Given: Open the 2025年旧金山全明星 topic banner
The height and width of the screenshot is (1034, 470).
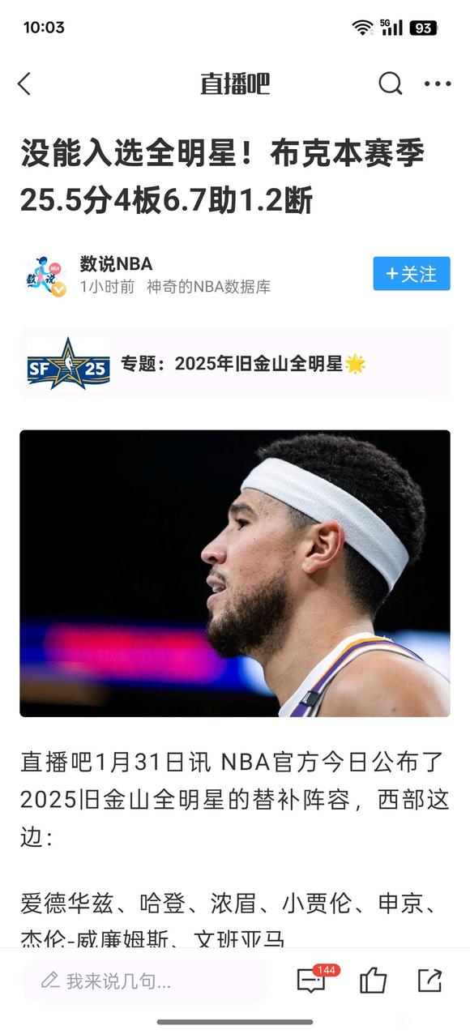Looking at the screenshot, I should 235,364.
